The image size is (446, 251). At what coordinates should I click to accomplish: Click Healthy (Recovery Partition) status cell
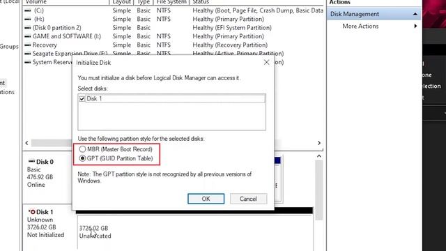(230, 45)
